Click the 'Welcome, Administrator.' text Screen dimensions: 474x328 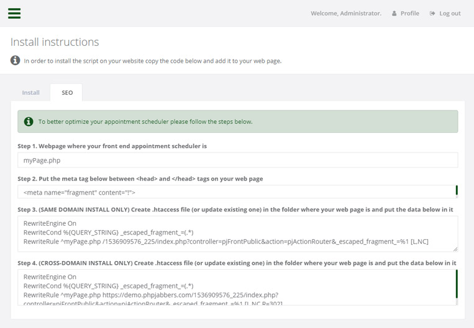(346, 14)
